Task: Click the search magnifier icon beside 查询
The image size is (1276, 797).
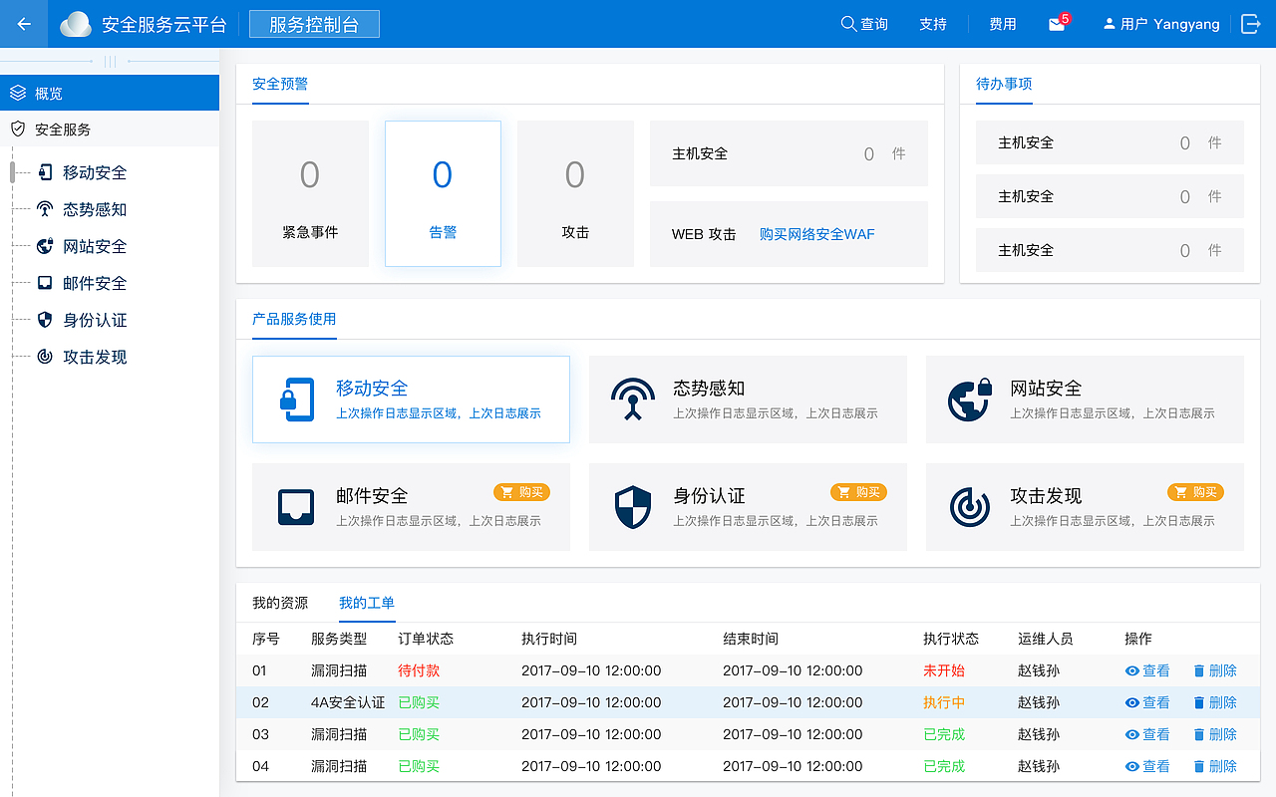Action: coord(848,24)
